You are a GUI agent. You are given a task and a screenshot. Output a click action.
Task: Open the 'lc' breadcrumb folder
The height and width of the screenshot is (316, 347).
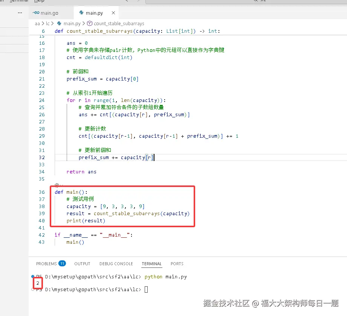(x=47, y=23)
